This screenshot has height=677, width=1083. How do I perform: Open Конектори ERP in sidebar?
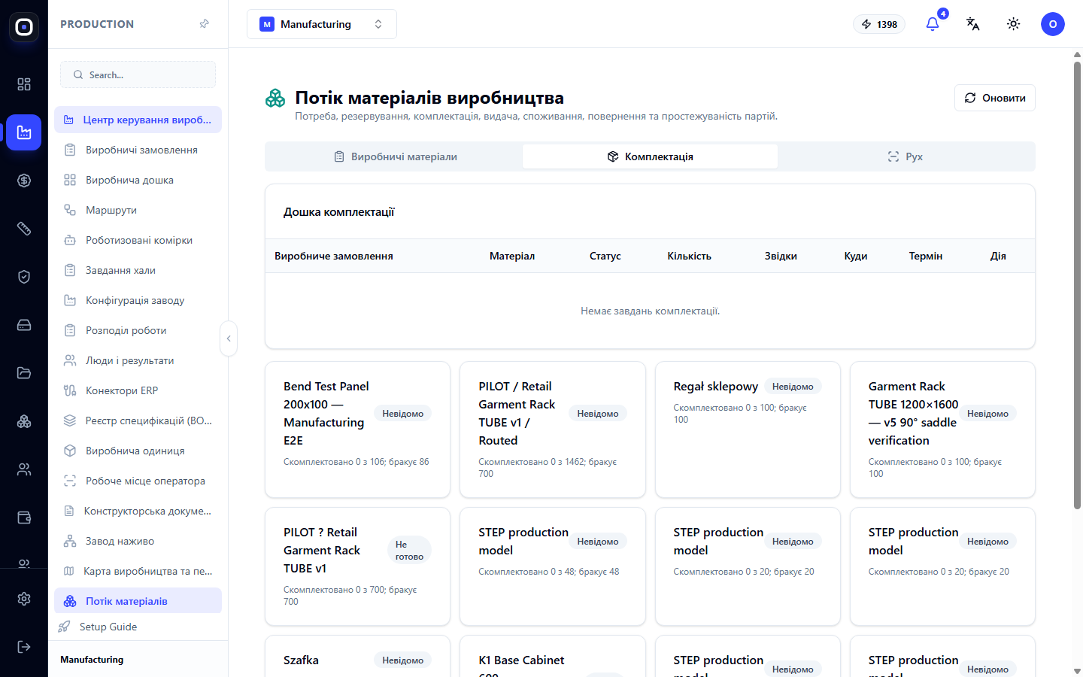(x=138, y=390)
